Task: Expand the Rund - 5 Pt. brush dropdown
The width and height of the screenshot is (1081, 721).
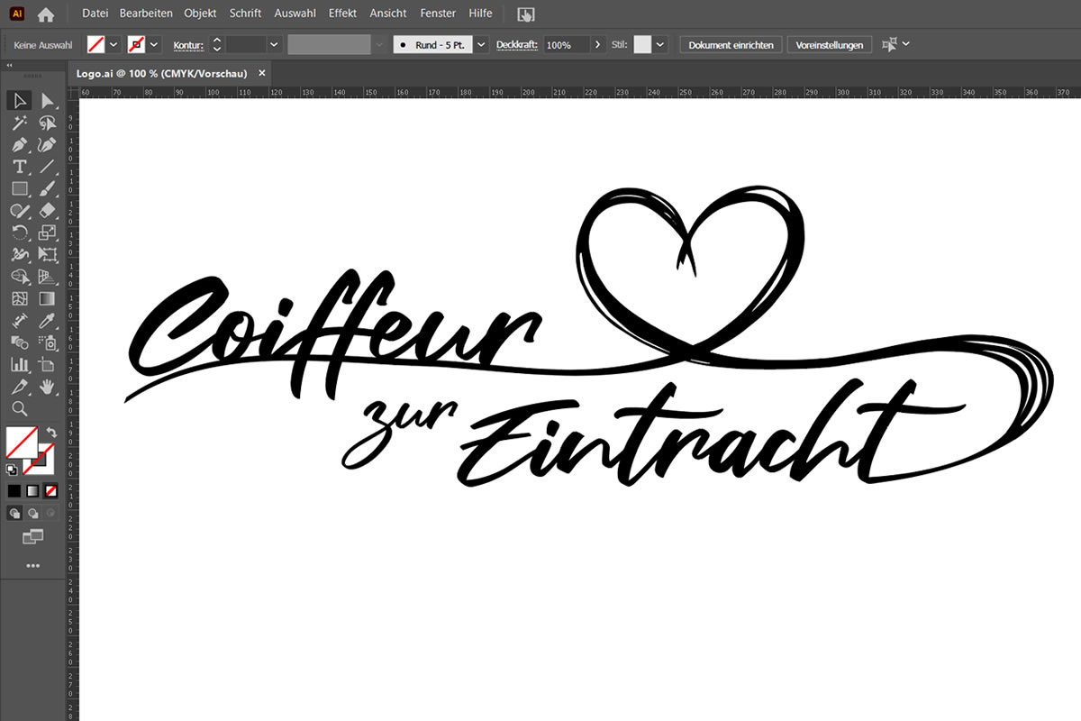Action: [481, 45]
